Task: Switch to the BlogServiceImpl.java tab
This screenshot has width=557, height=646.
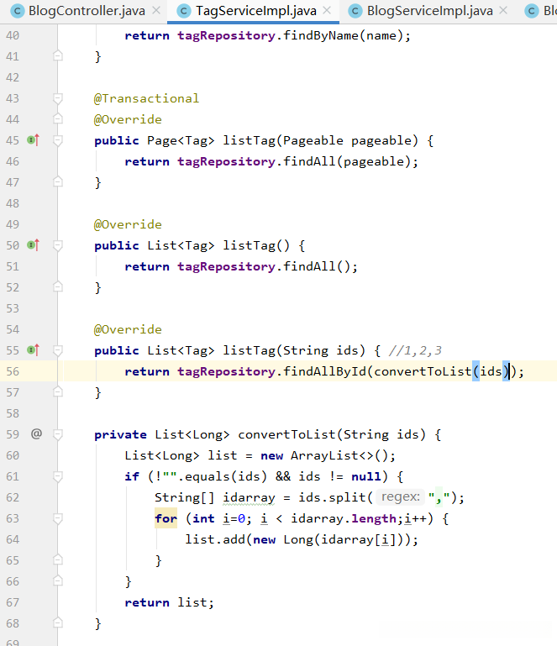Action: click(x=429, y=11)
